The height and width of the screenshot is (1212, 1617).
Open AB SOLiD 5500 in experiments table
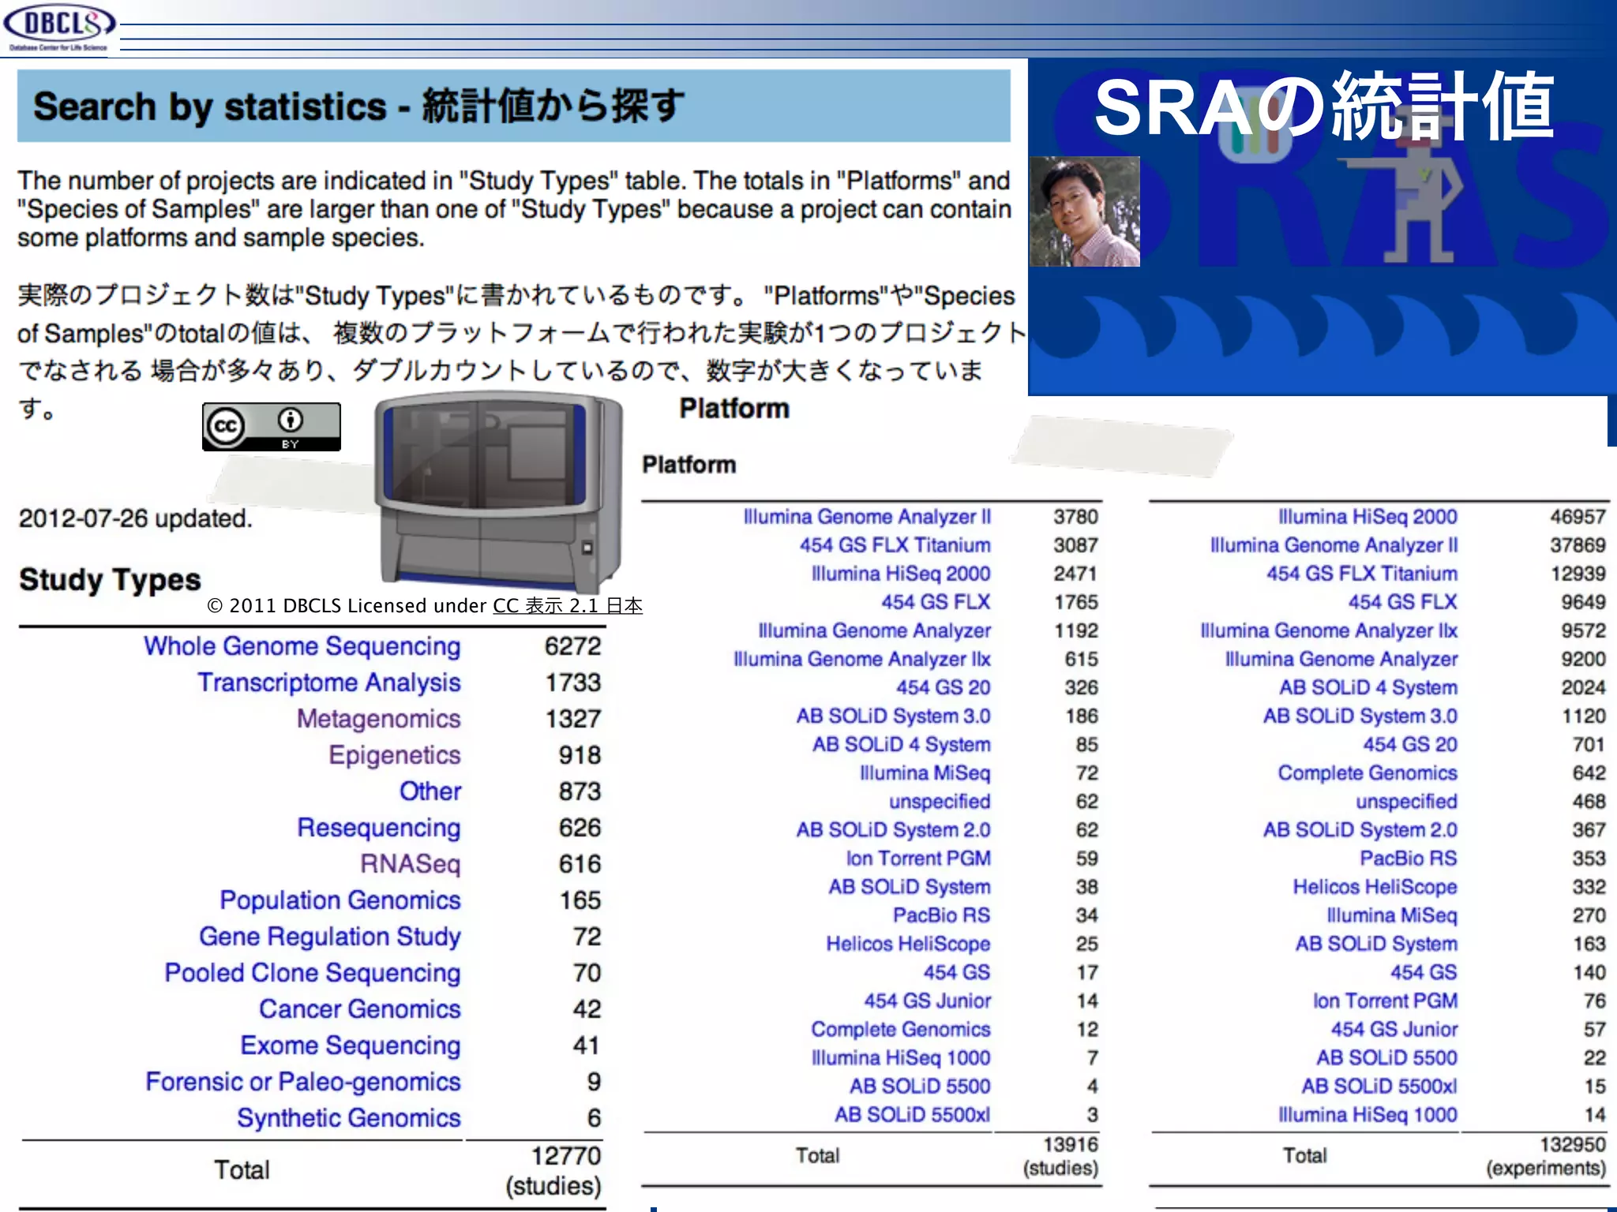click(1386, 1058)
